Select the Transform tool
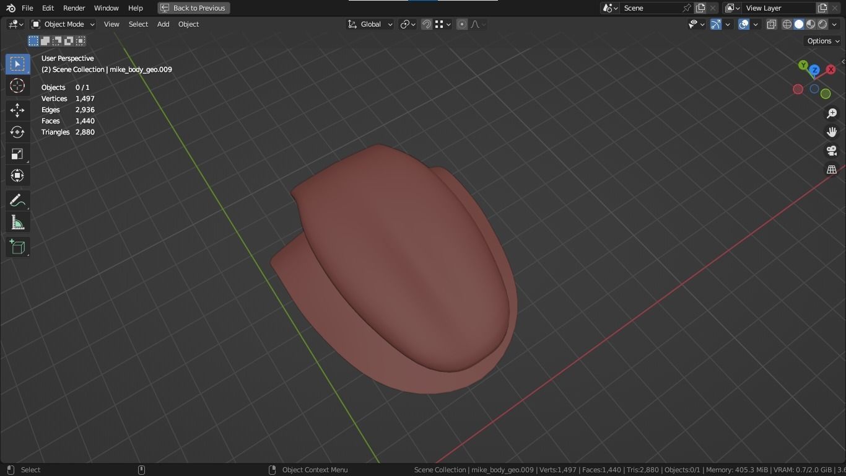The image size is (846, 476). [17, 175]
